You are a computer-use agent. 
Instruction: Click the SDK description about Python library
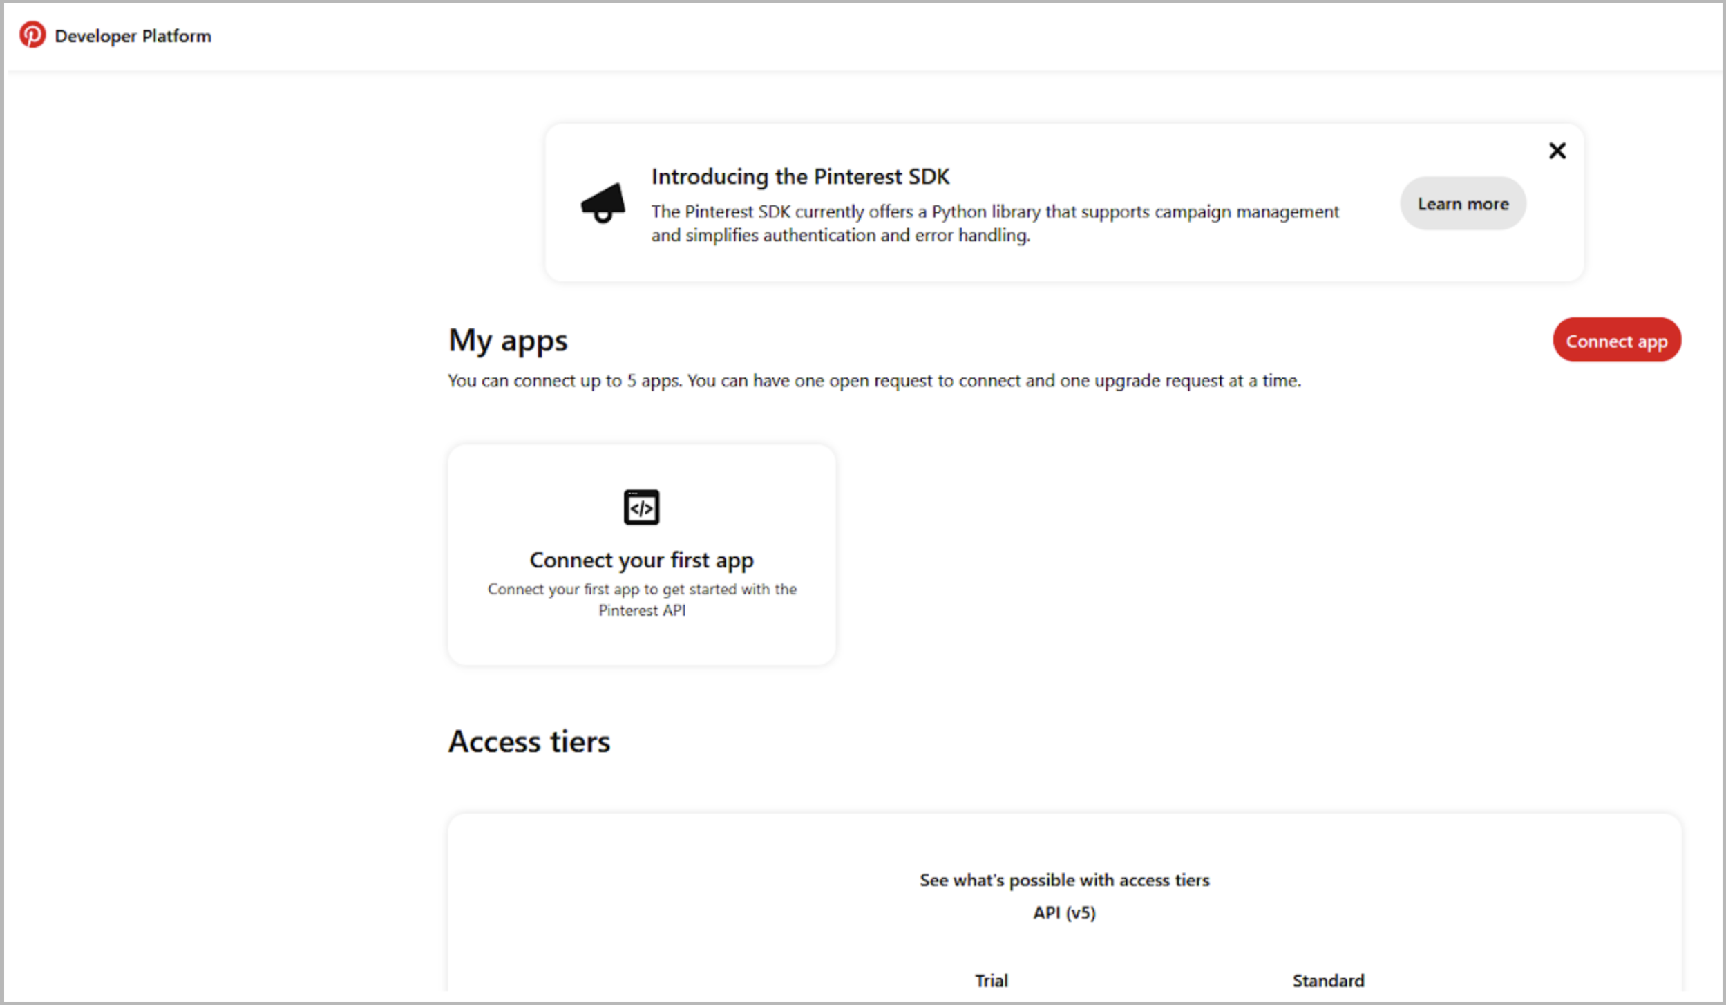(x=995, y=223)
